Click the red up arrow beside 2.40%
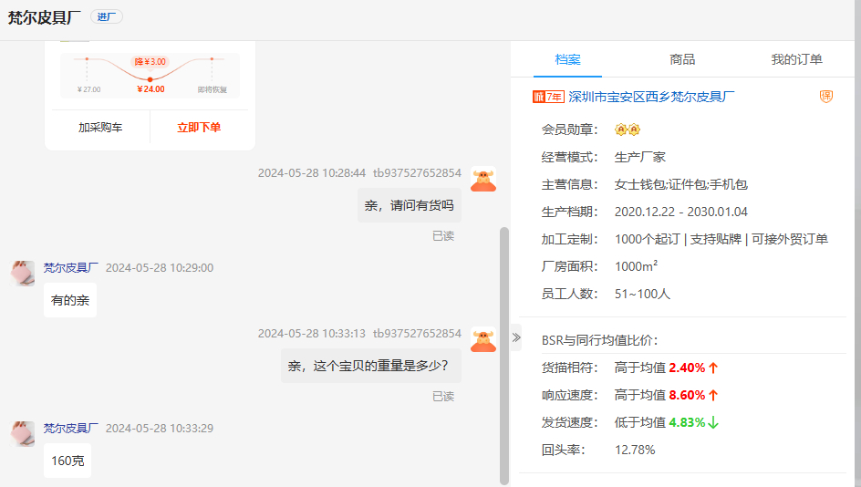The width and height of the screenshot is (861, 487). click(713, 368)
